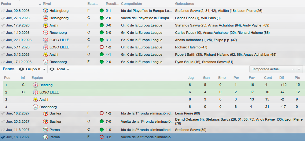Click the Reading club crest in the group table
Screen dimensions: 305x141
(x=35, y=85)
